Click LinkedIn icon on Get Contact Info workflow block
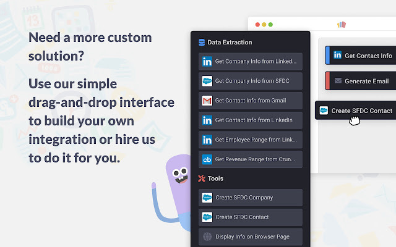 click(337, 55)
